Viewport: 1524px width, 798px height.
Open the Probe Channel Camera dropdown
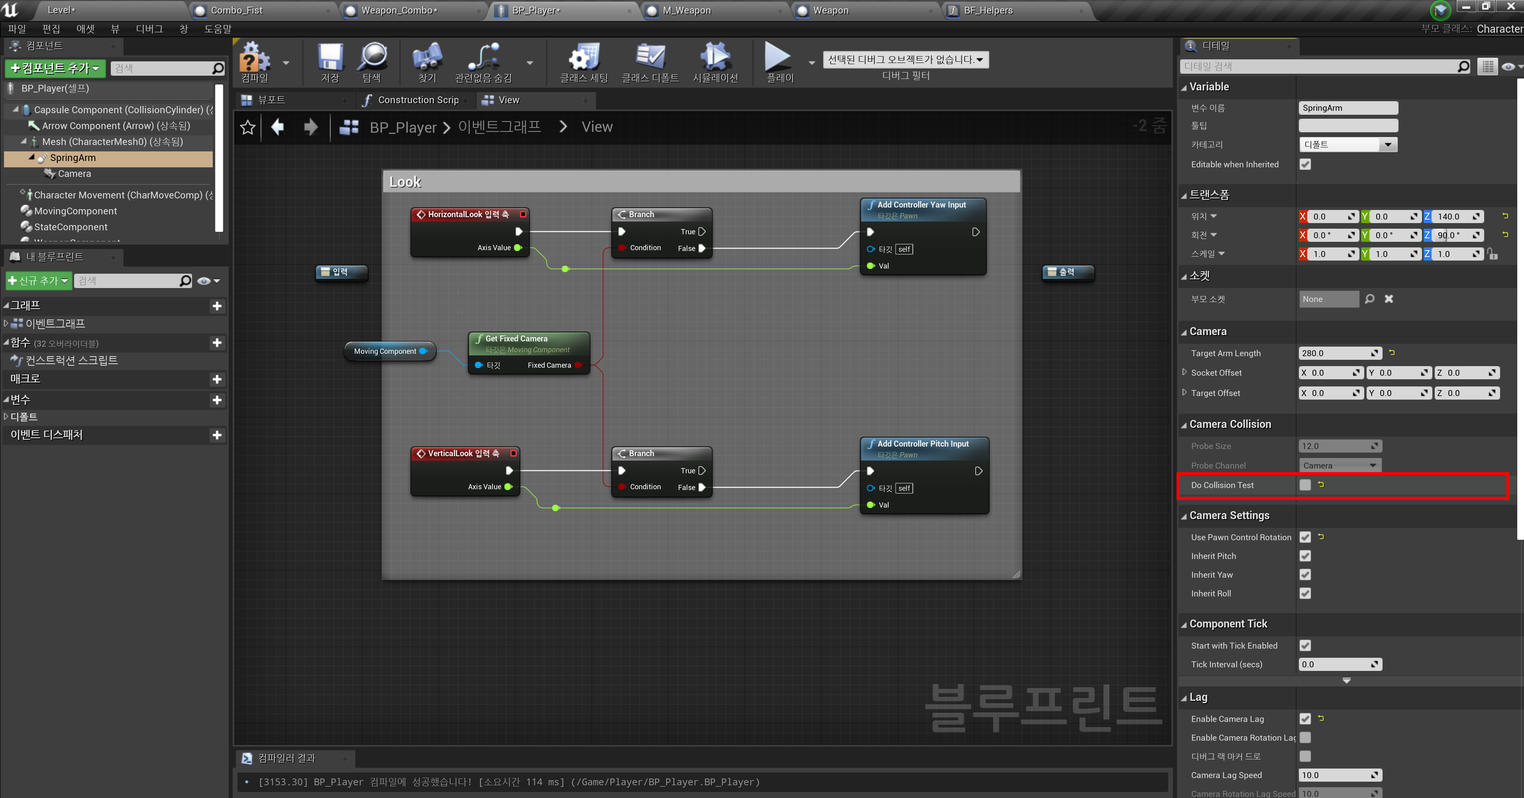[1340, 466]
